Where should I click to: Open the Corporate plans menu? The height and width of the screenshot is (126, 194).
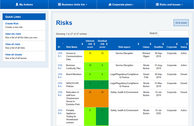121,4
